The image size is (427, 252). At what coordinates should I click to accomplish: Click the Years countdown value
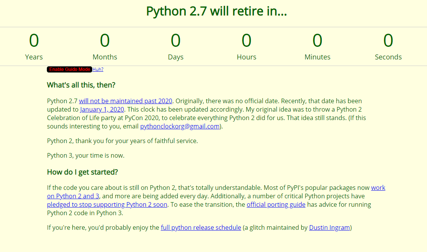point(34,41)
